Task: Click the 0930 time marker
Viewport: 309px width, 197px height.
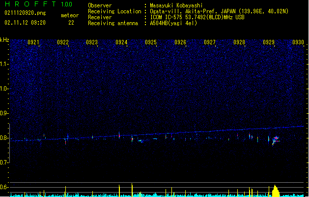Action: pyautogui.click(x=298, y=42)
